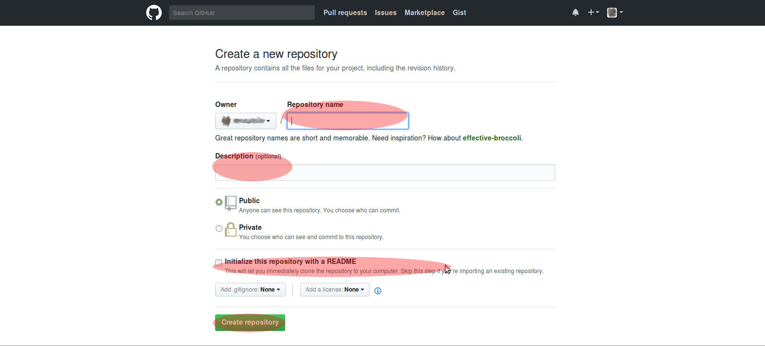765x346 pixels.
Task: Click the Public repository book icon
Action: 231,203
